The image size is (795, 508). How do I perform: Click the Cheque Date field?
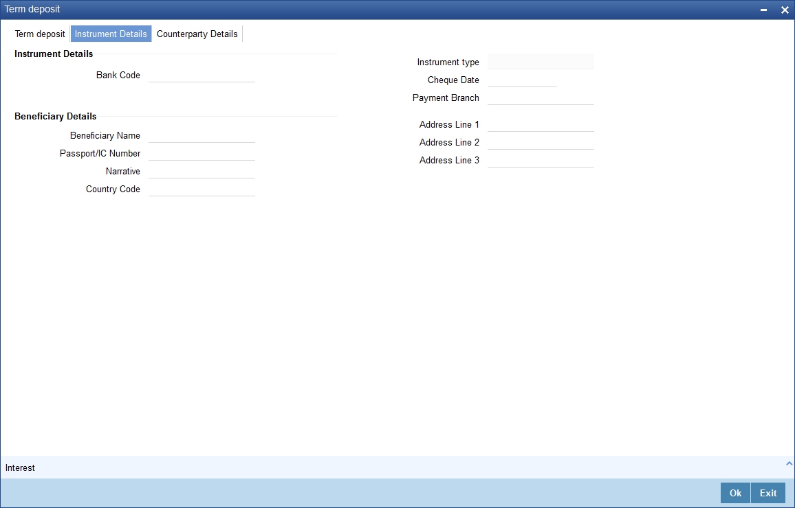tap(522, 80)
